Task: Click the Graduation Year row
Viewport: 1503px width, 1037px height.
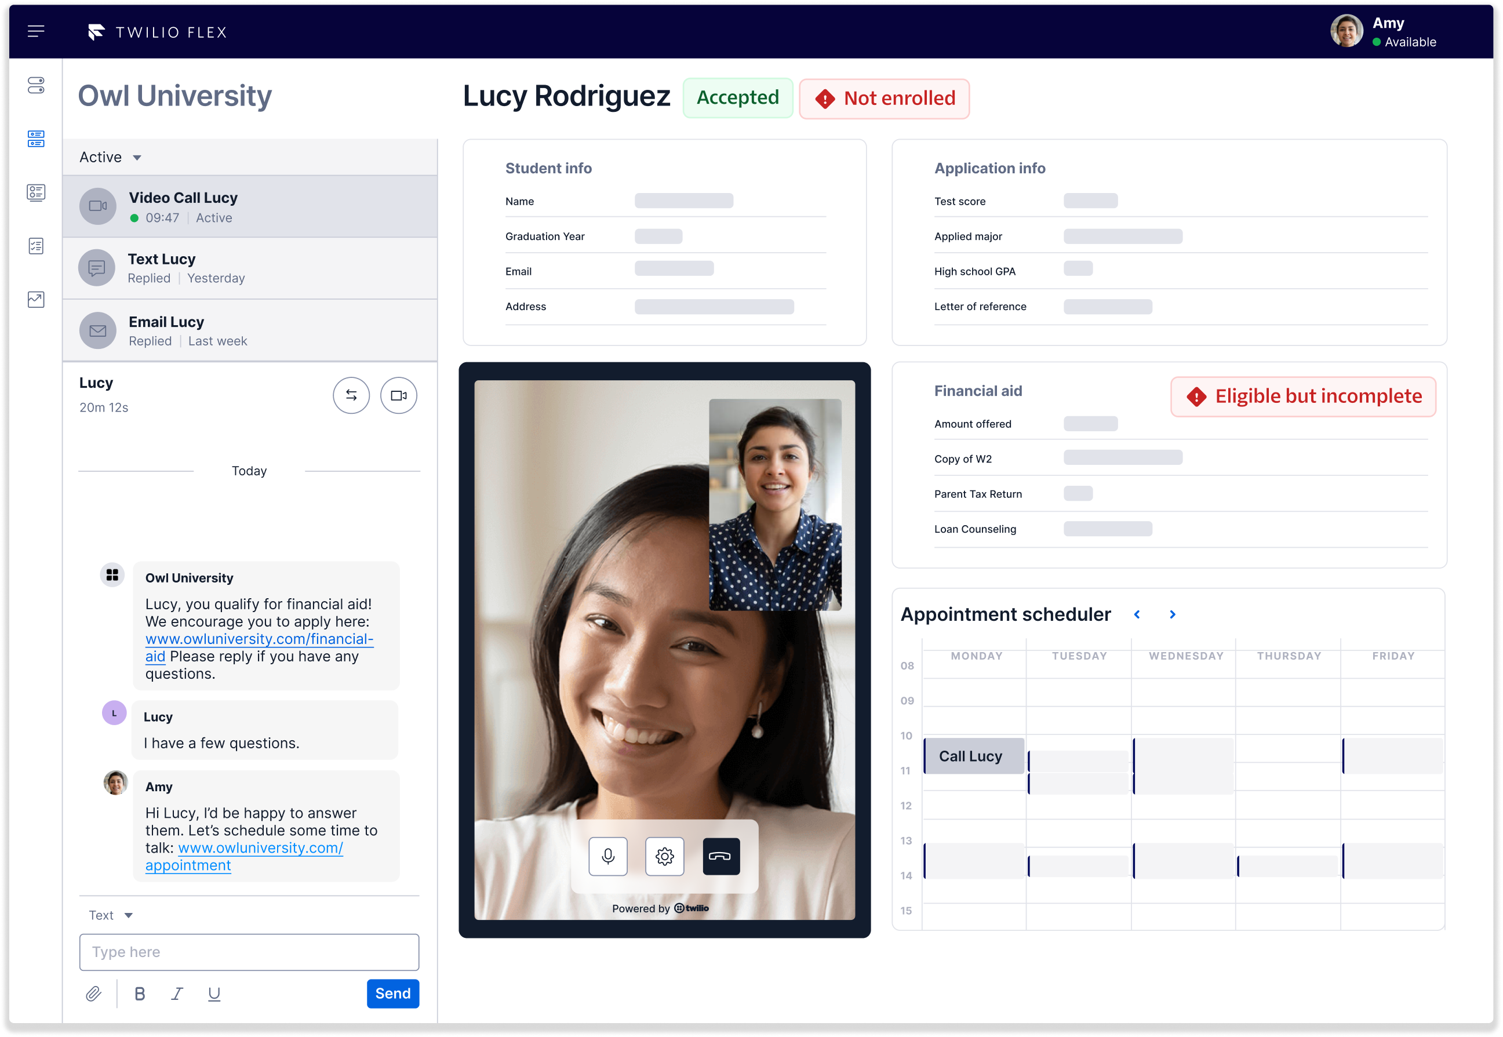Action: [666, 236]
